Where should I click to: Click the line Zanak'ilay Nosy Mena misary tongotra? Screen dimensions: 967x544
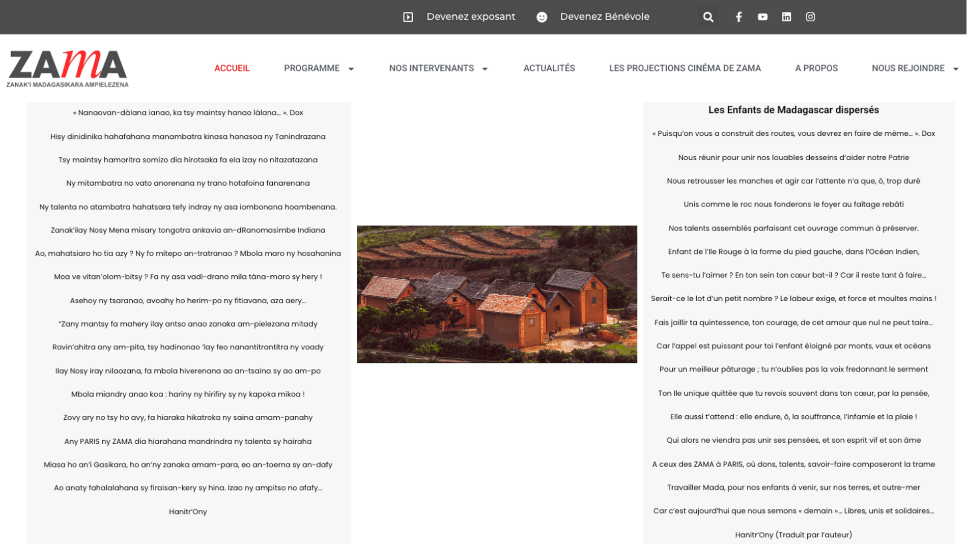pyautogui.click(x=188, y=230)
